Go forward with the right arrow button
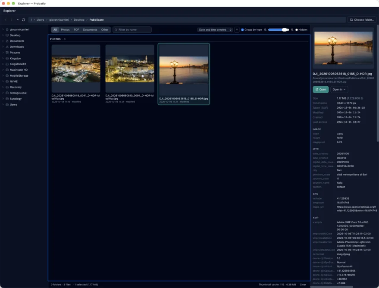 [x=11, y=20]
